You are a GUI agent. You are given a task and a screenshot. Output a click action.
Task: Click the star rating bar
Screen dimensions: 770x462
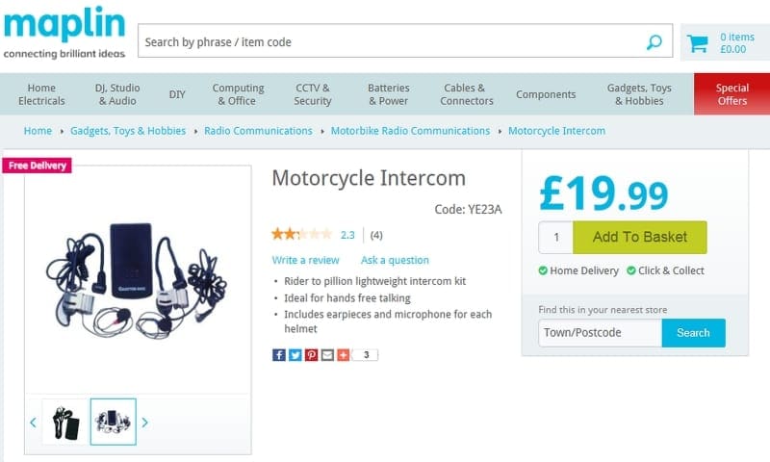(x=302, y=234)
